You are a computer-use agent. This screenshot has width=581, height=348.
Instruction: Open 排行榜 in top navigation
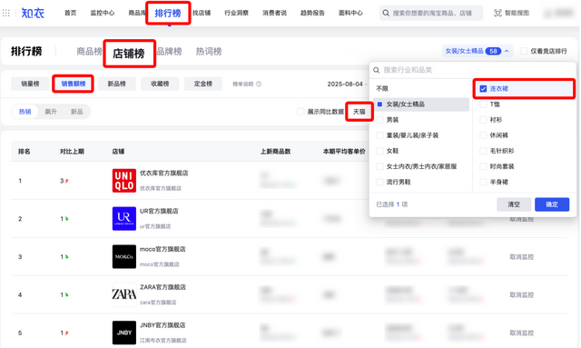[168, 14]
